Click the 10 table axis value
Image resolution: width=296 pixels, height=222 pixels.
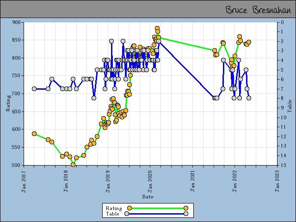(284, 117)
